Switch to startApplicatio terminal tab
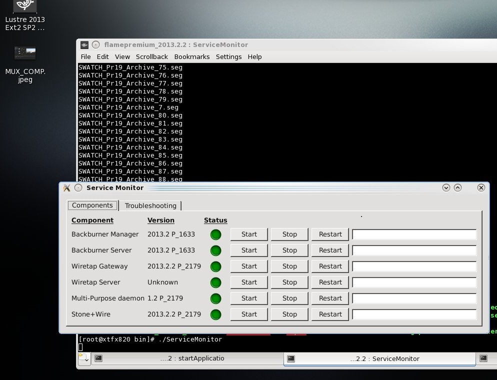 [x=187, y=358]
